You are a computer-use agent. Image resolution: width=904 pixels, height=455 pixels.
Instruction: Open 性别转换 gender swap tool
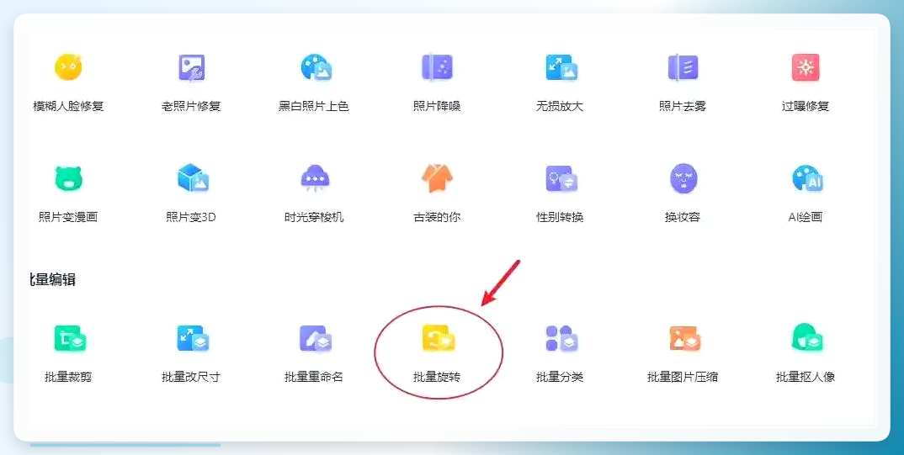pos(561,178)
